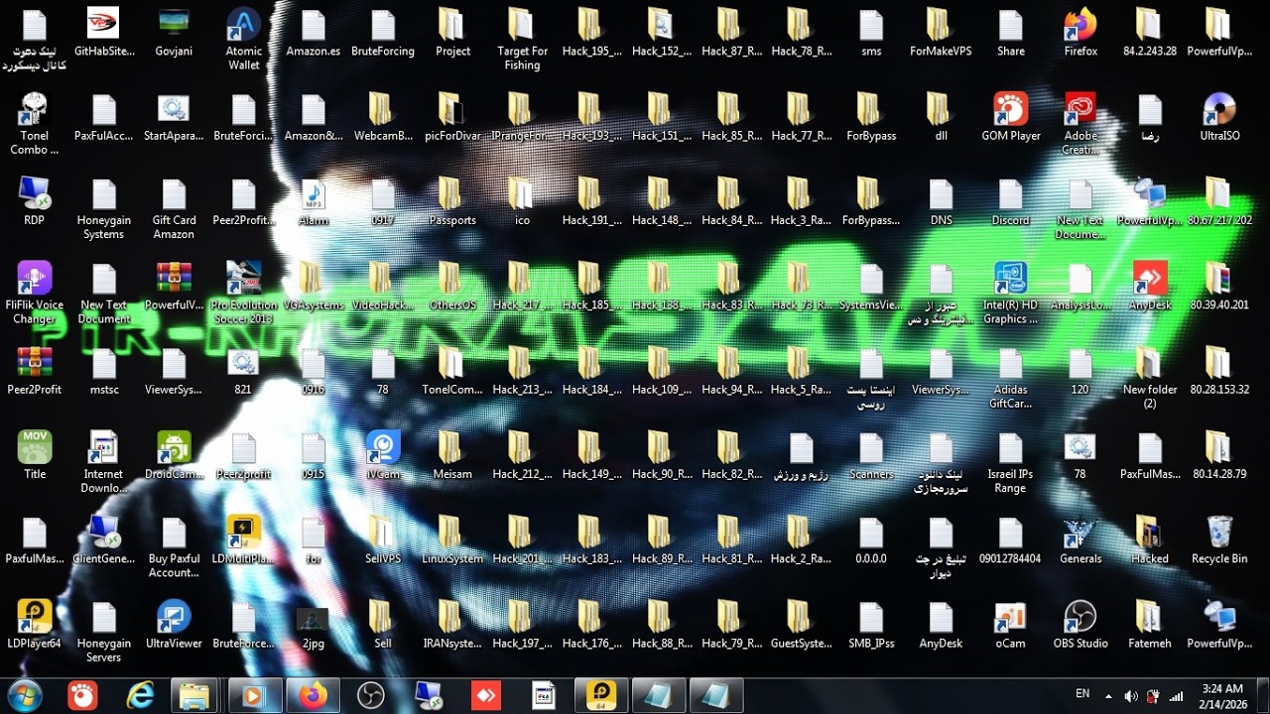Click the EN language indicator
Viewport: 1270px width, 714px height.
pyautogui.click(x=1082, y=694)
